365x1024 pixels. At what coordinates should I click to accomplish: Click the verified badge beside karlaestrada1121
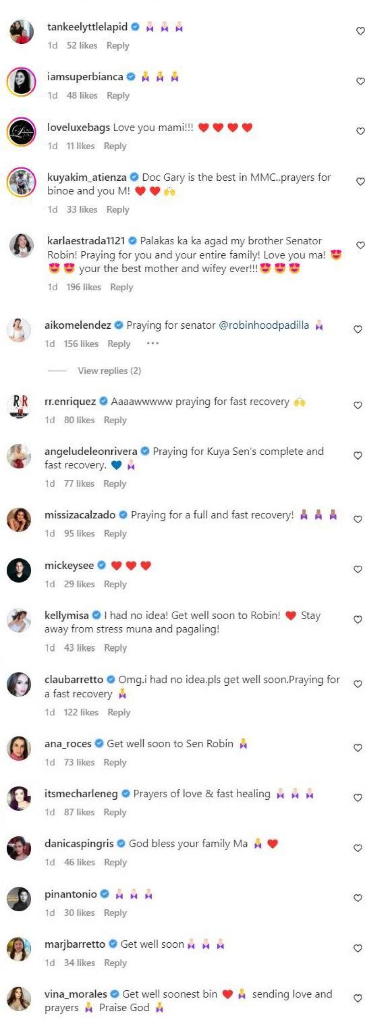[133, 241]
